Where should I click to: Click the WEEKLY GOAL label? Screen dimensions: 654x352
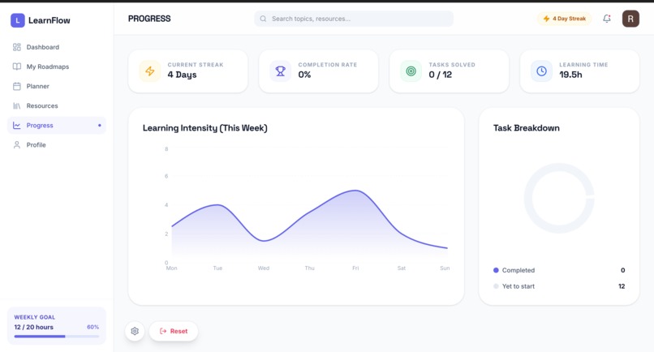35,317
